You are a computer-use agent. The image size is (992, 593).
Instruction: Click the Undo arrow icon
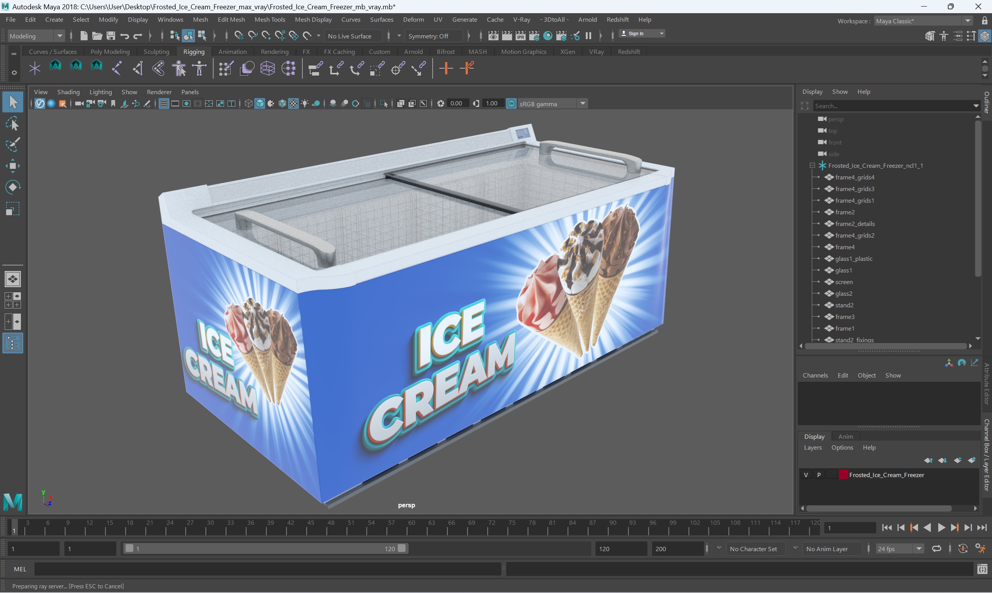tap(124, 36)
